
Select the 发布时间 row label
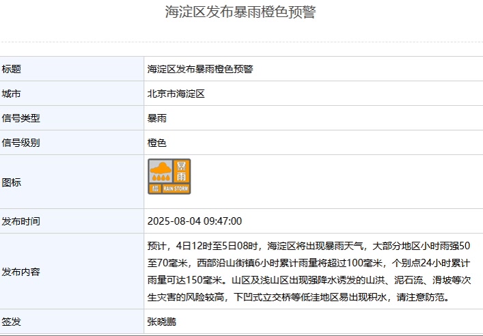click(21, 221)
